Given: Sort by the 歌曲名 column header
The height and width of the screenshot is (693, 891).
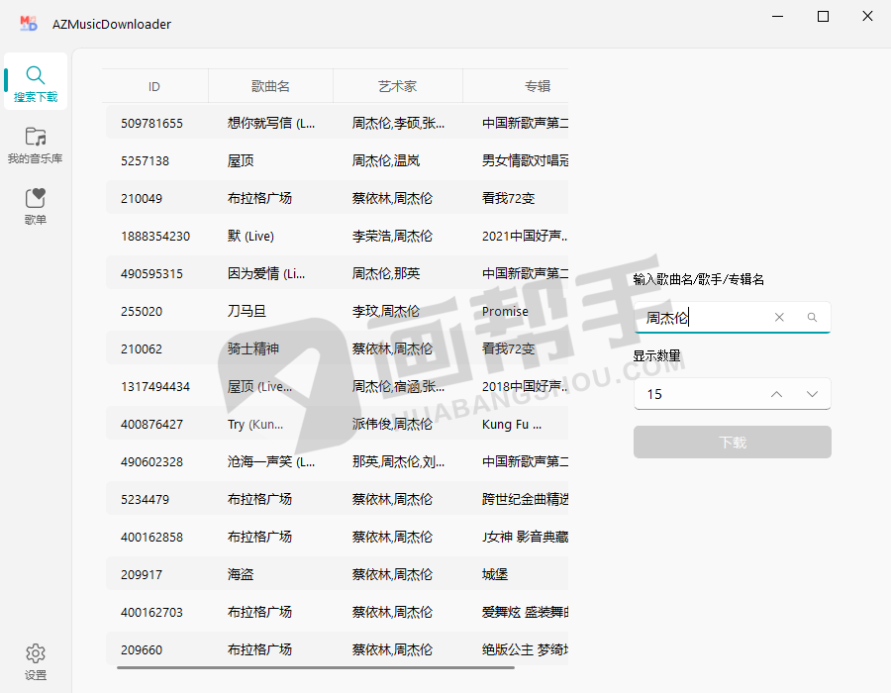Looking at the screenshot, I should click(x=270, y=86).
